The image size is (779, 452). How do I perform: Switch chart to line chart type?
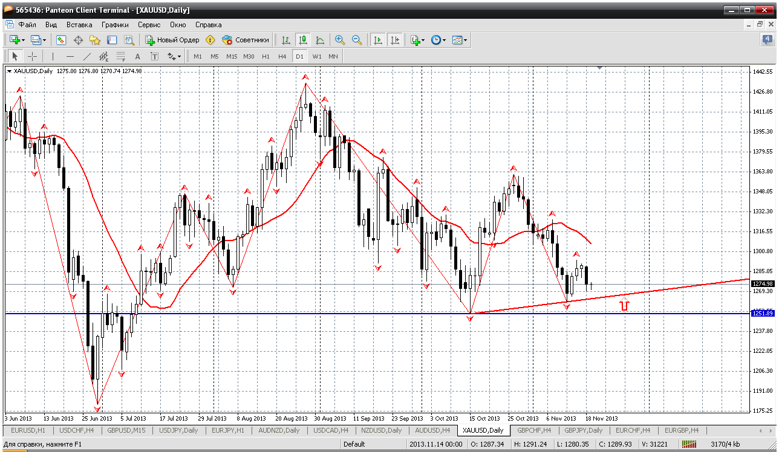(x=320, y=40)
